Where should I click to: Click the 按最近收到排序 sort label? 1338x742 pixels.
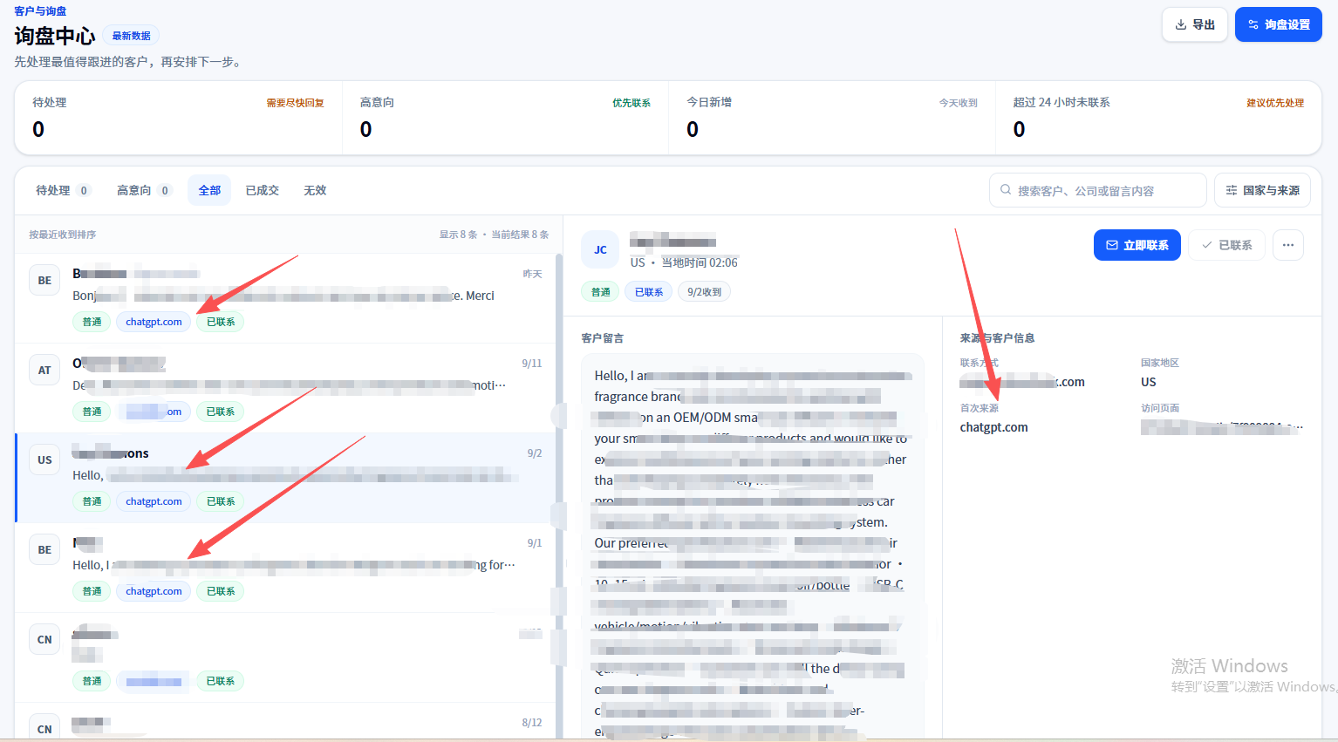click(x=63, y=235)
